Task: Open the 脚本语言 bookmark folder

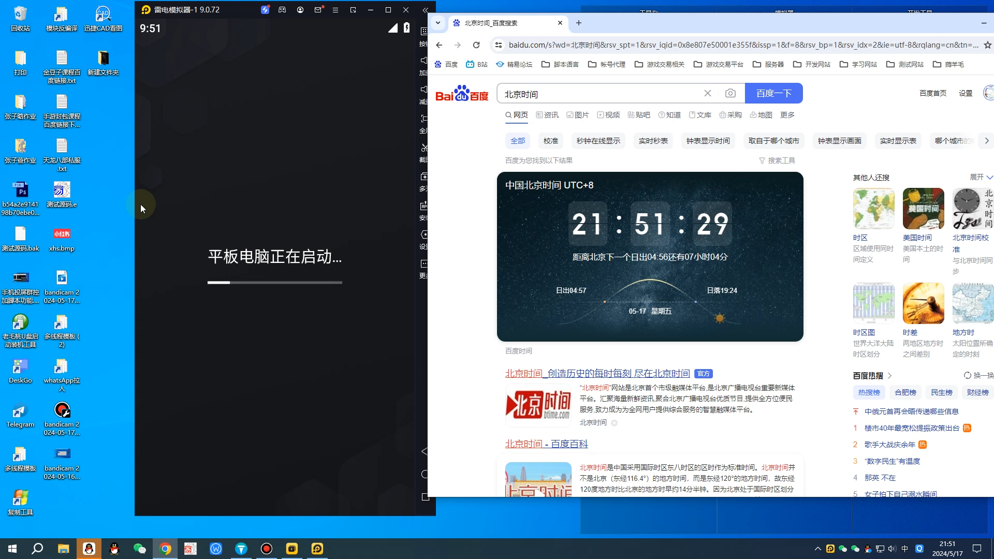Action: point(560,64)
